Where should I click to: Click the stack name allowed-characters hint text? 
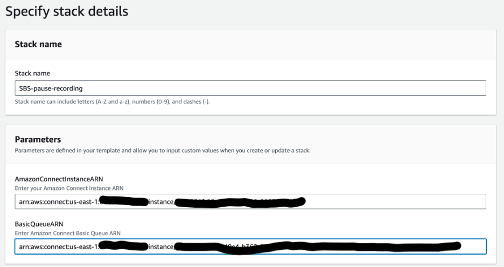(x=112, y=102)
